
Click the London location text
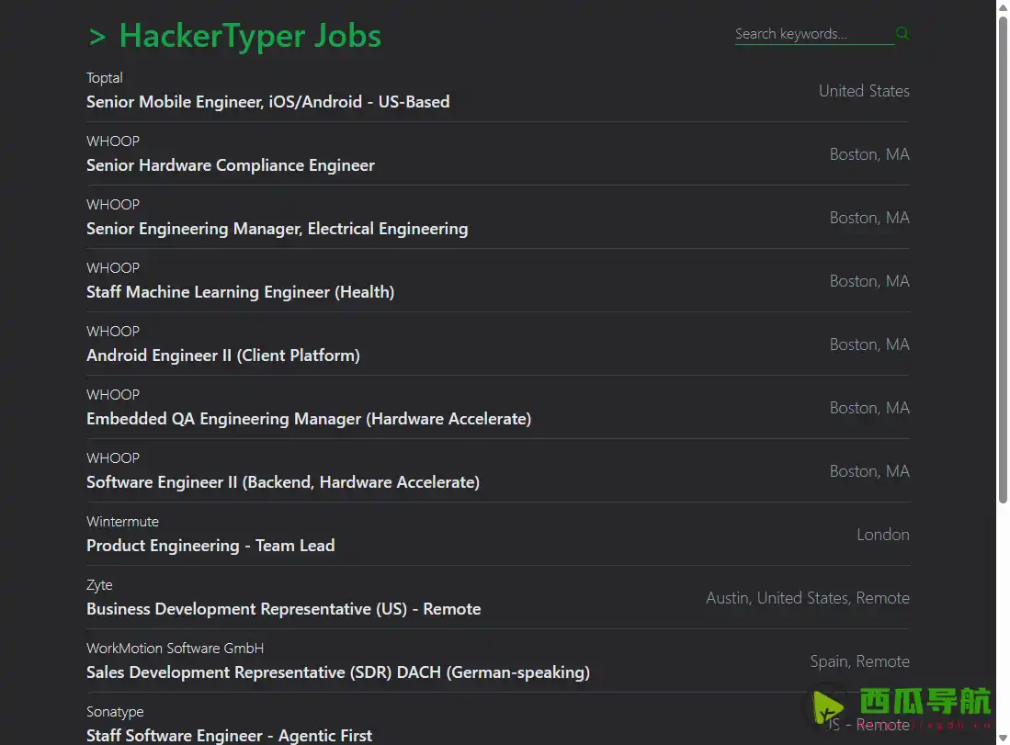click(x=883, y=535)
